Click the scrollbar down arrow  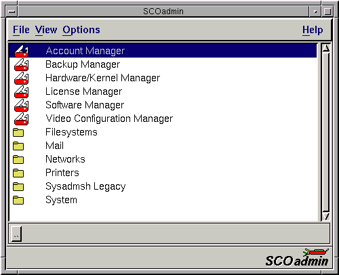tap(326, 217)
